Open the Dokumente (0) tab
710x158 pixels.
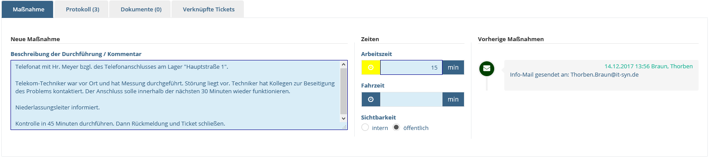point(141,9)
